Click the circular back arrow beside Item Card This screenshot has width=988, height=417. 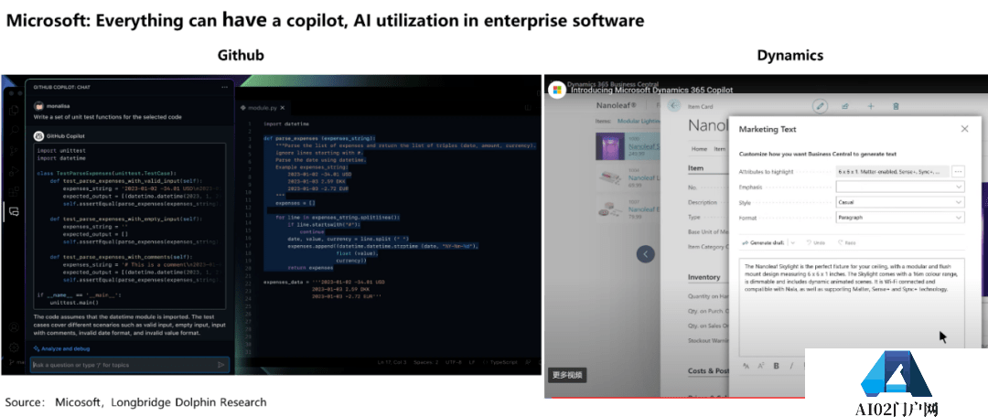click(x=674, y=106)
